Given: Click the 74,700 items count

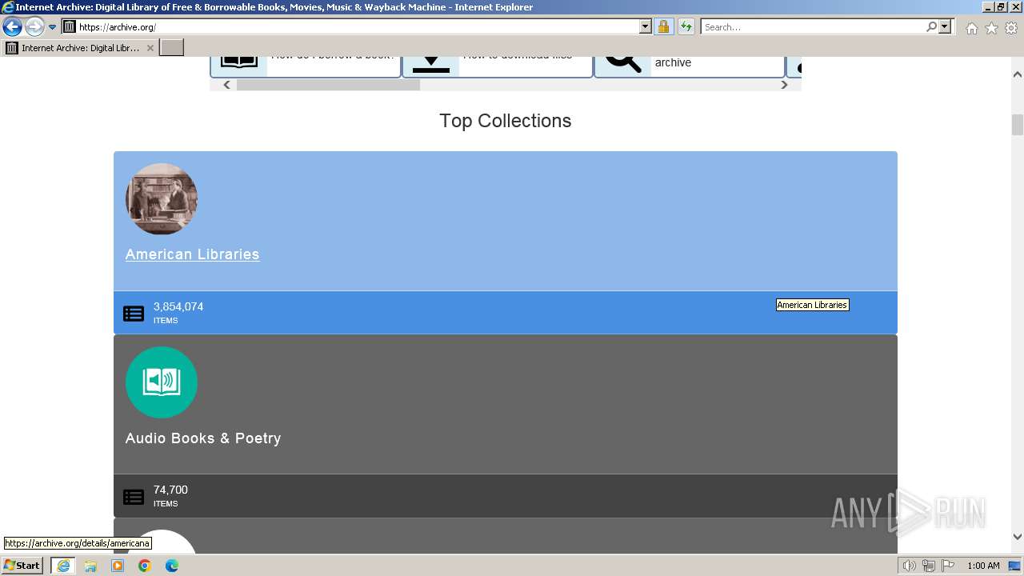Looking at the screenshot, I should (x=170, y=490).
